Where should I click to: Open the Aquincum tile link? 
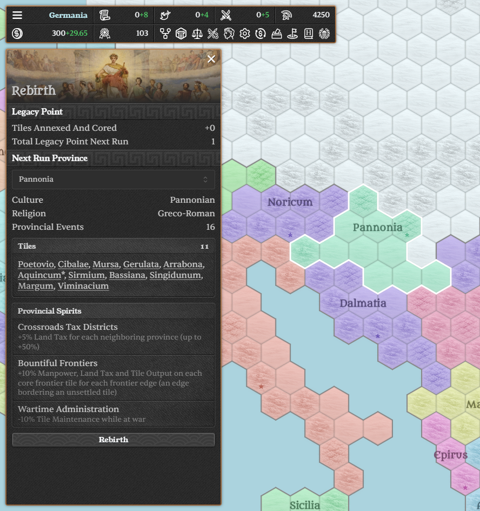coord(39,275)
